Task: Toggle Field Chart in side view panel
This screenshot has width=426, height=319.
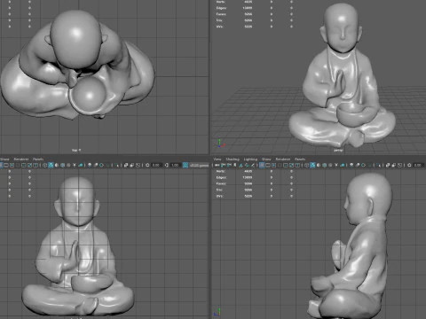Action: tap(286, 165)
